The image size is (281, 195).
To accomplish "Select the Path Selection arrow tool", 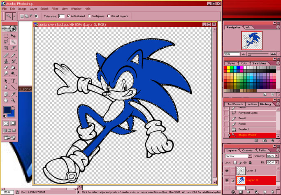I will click(6, 81).
